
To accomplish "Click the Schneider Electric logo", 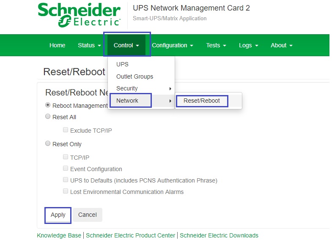I will [79, 15].
